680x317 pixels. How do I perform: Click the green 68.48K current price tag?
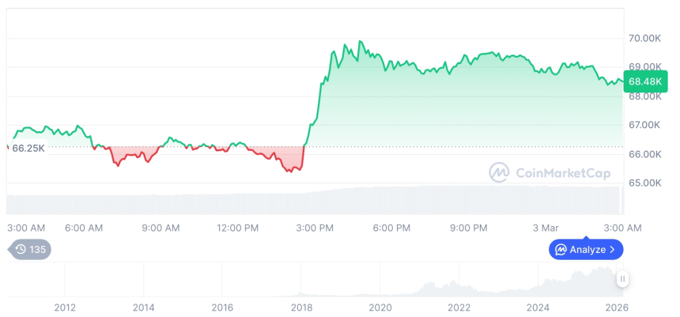coord(643,81)
